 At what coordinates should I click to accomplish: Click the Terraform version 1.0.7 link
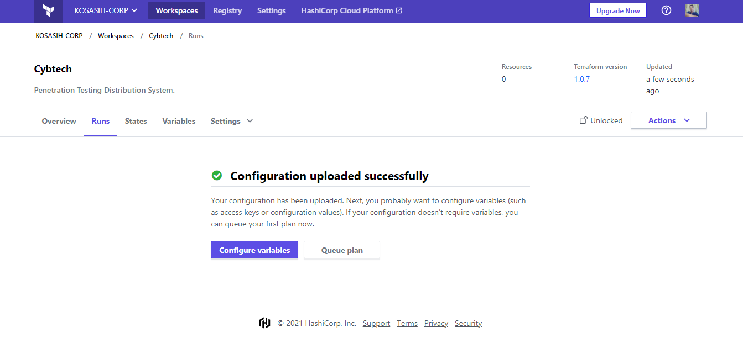tap(582, 79)
